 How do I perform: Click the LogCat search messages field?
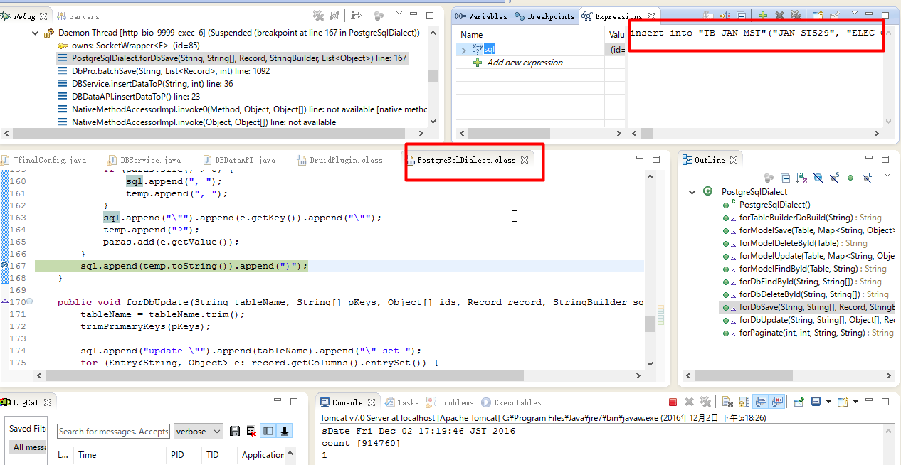[113, 431]
